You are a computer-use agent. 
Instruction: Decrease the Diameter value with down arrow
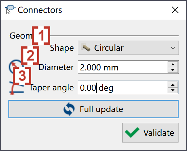173,70
